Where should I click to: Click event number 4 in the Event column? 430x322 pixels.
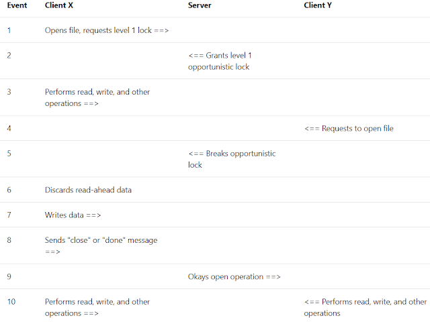(9, 128)
